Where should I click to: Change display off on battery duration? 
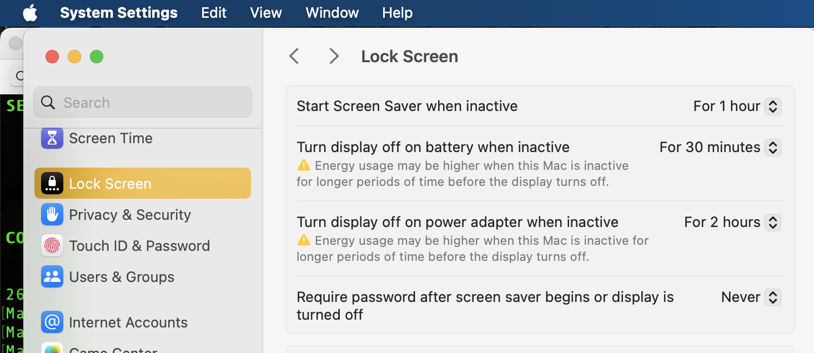pyautogui.click(x=772, y=147)
